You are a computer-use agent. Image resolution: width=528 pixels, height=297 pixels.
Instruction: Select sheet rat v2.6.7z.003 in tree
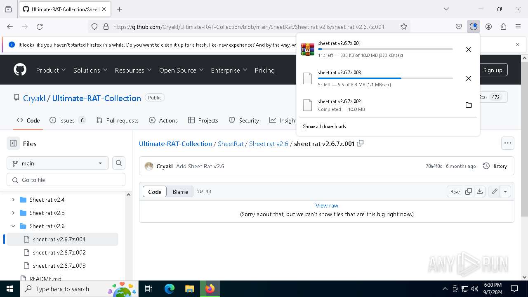coord(62,266)
